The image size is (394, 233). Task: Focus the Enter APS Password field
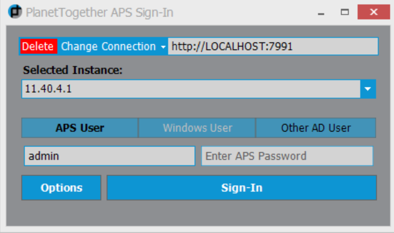pos(287,156)
